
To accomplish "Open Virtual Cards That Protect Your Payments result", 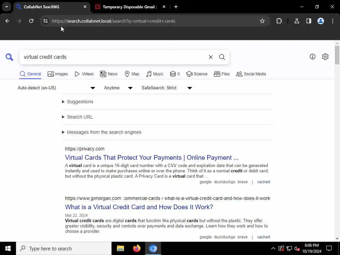I will point(151,157).
